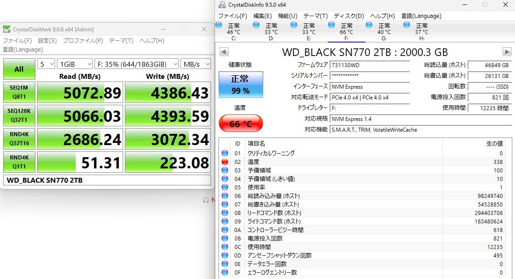Click the transfer mode field PCIe 4.0 x4
The width and height of the screenshot is (515, 279).
370,97
